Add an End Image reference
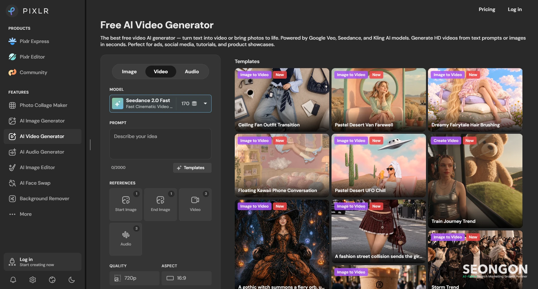The image size is (538, 289). (160, 204)
